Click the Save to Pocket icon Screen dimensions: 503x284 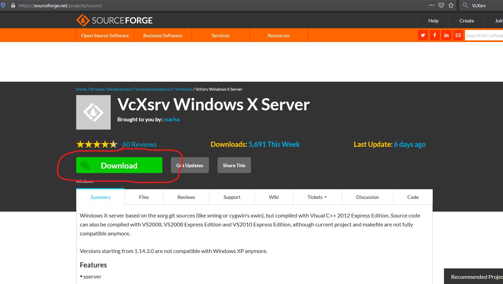pyautogui.click(x=441, y=5)
